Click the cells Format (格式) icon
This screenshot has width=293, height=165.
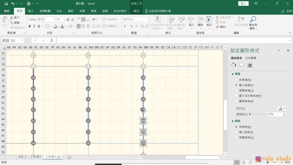(209, 19)
